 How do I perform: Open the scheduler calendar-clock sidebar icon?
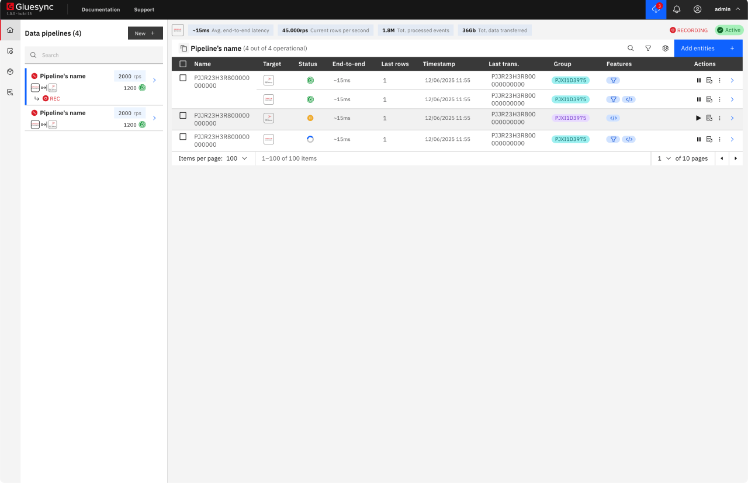[x=10, y=51]
